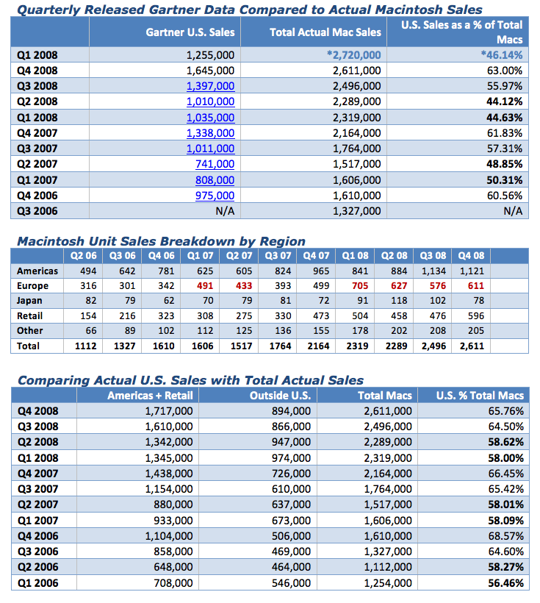This screenshot has width=540, height=603.
Task: Select the 708,000 Americas + Retail value
Action: [173, 583]
